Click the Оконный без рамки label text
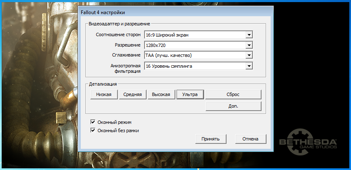351x170 pixels. tap(118, 131)
